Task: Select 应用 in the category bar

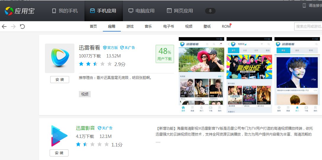Action: [112, 27]
